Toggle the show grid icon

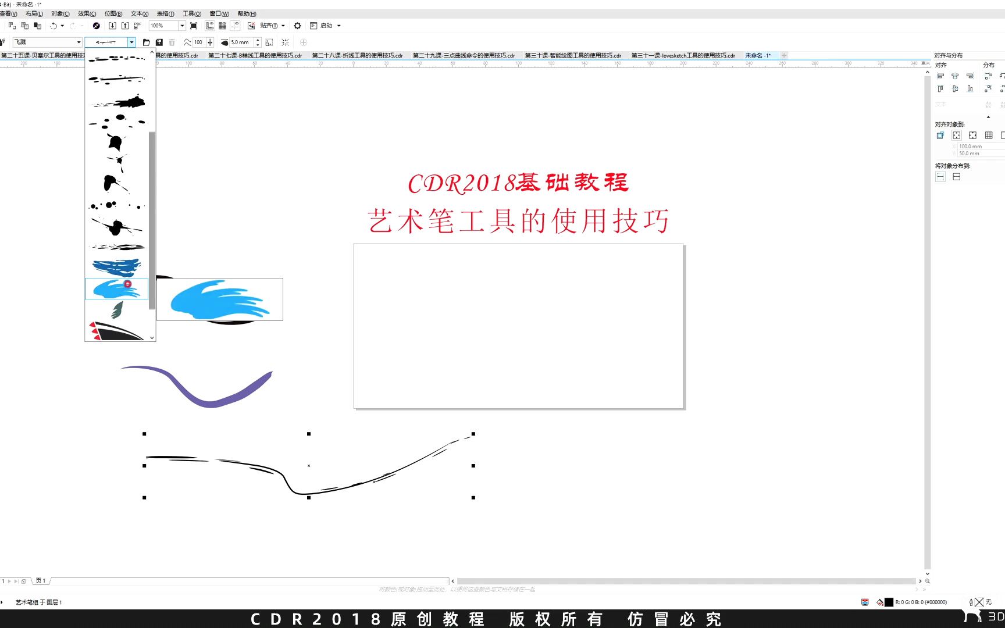click(x=222, y=26)
